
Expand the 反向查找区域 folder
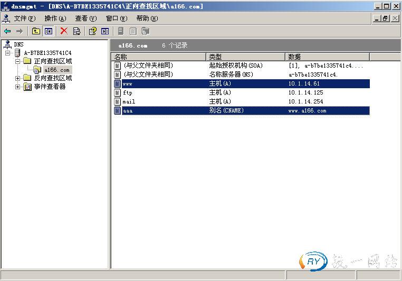point(18,78)
